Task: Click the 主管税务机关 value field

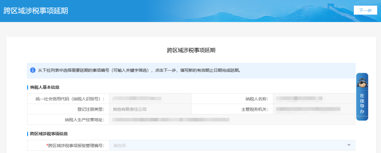Action: pos(314,109)
